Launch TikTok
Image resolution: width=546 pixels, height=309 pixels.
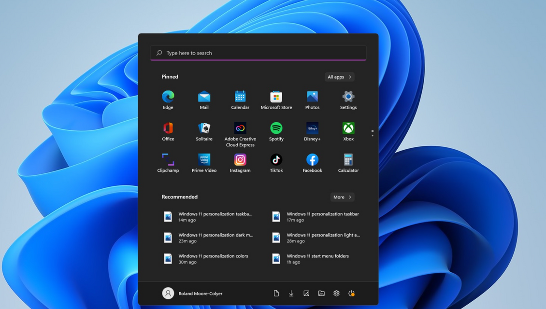276,163
